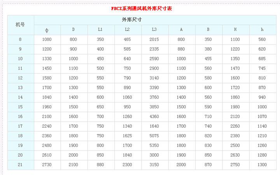Click the '2900' L3 value
This screenshot has width=280, height=175.
154,68
